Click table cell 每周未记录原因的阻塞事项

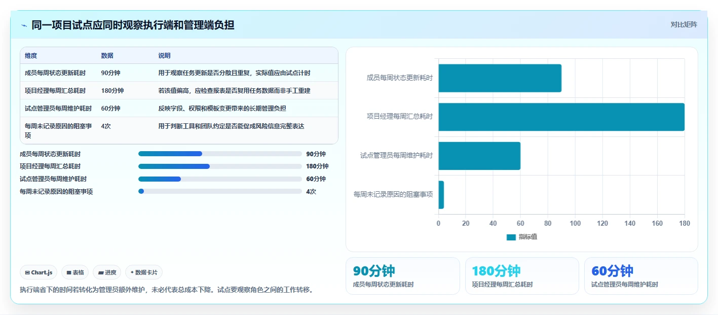58,130
